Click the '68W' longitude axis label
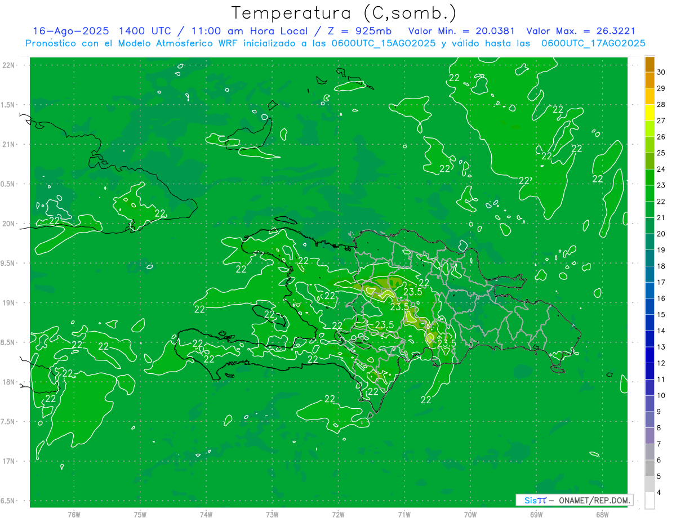The width and height of the screenshot is (676, 522). pyautogui.click(x=602, y=515)
